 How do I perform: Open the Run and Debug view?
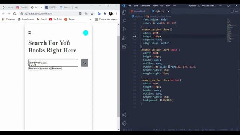click(124, 38)
